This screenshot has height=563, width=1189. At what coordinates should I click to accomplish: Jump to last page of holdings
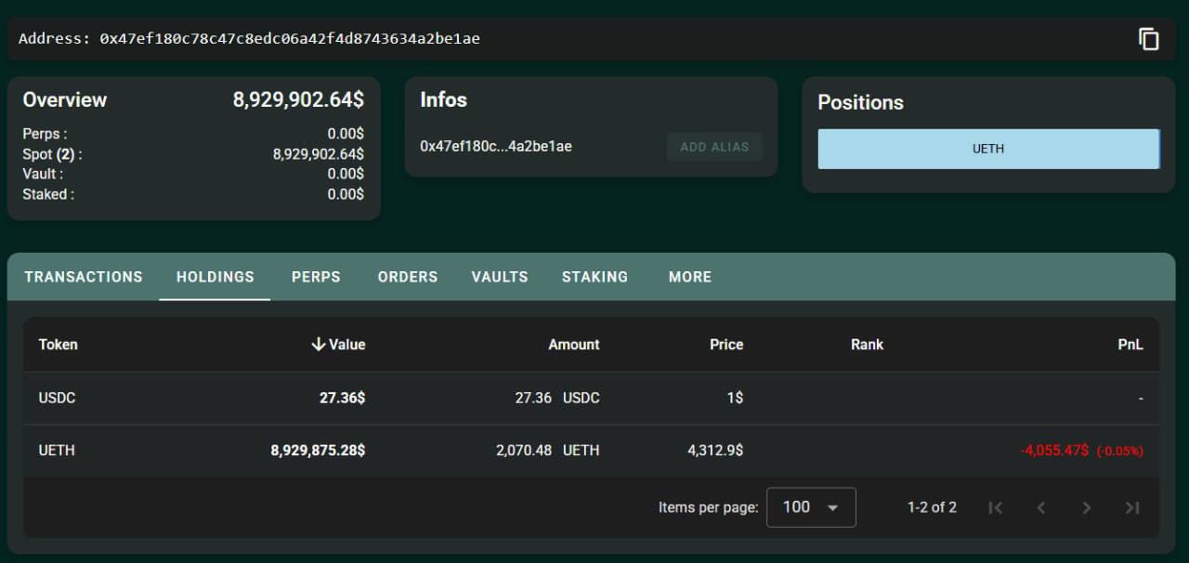point(1131,507)
